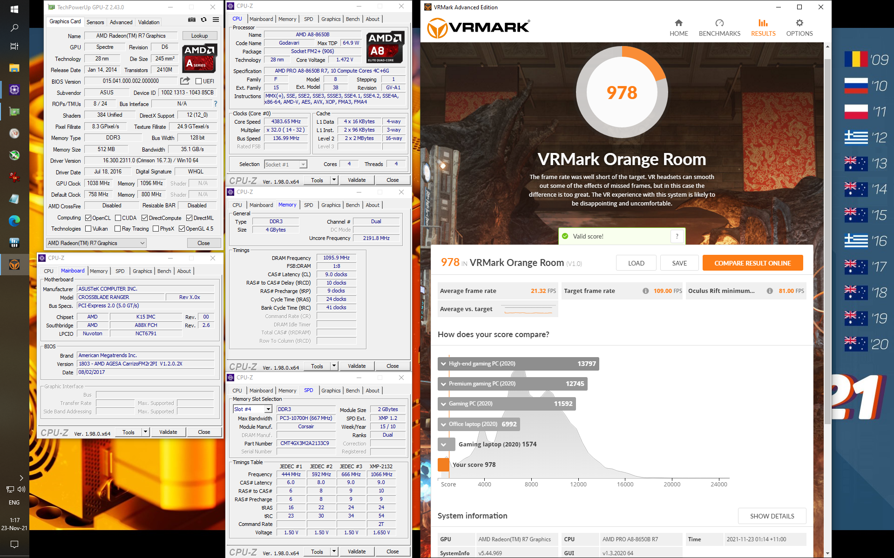Switch to GPU-Z Validation tab
The width and height of the screenshot is (894, 558).
[x=149, y=22]
